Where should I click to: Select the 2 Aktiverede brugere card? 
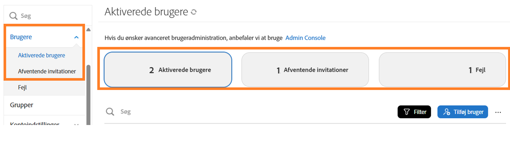coord(168,70)
